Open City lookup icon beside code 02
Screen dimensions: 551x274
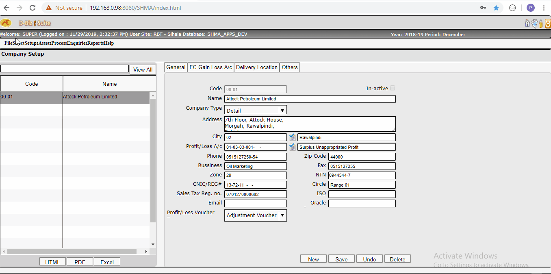tap(292, 137)
